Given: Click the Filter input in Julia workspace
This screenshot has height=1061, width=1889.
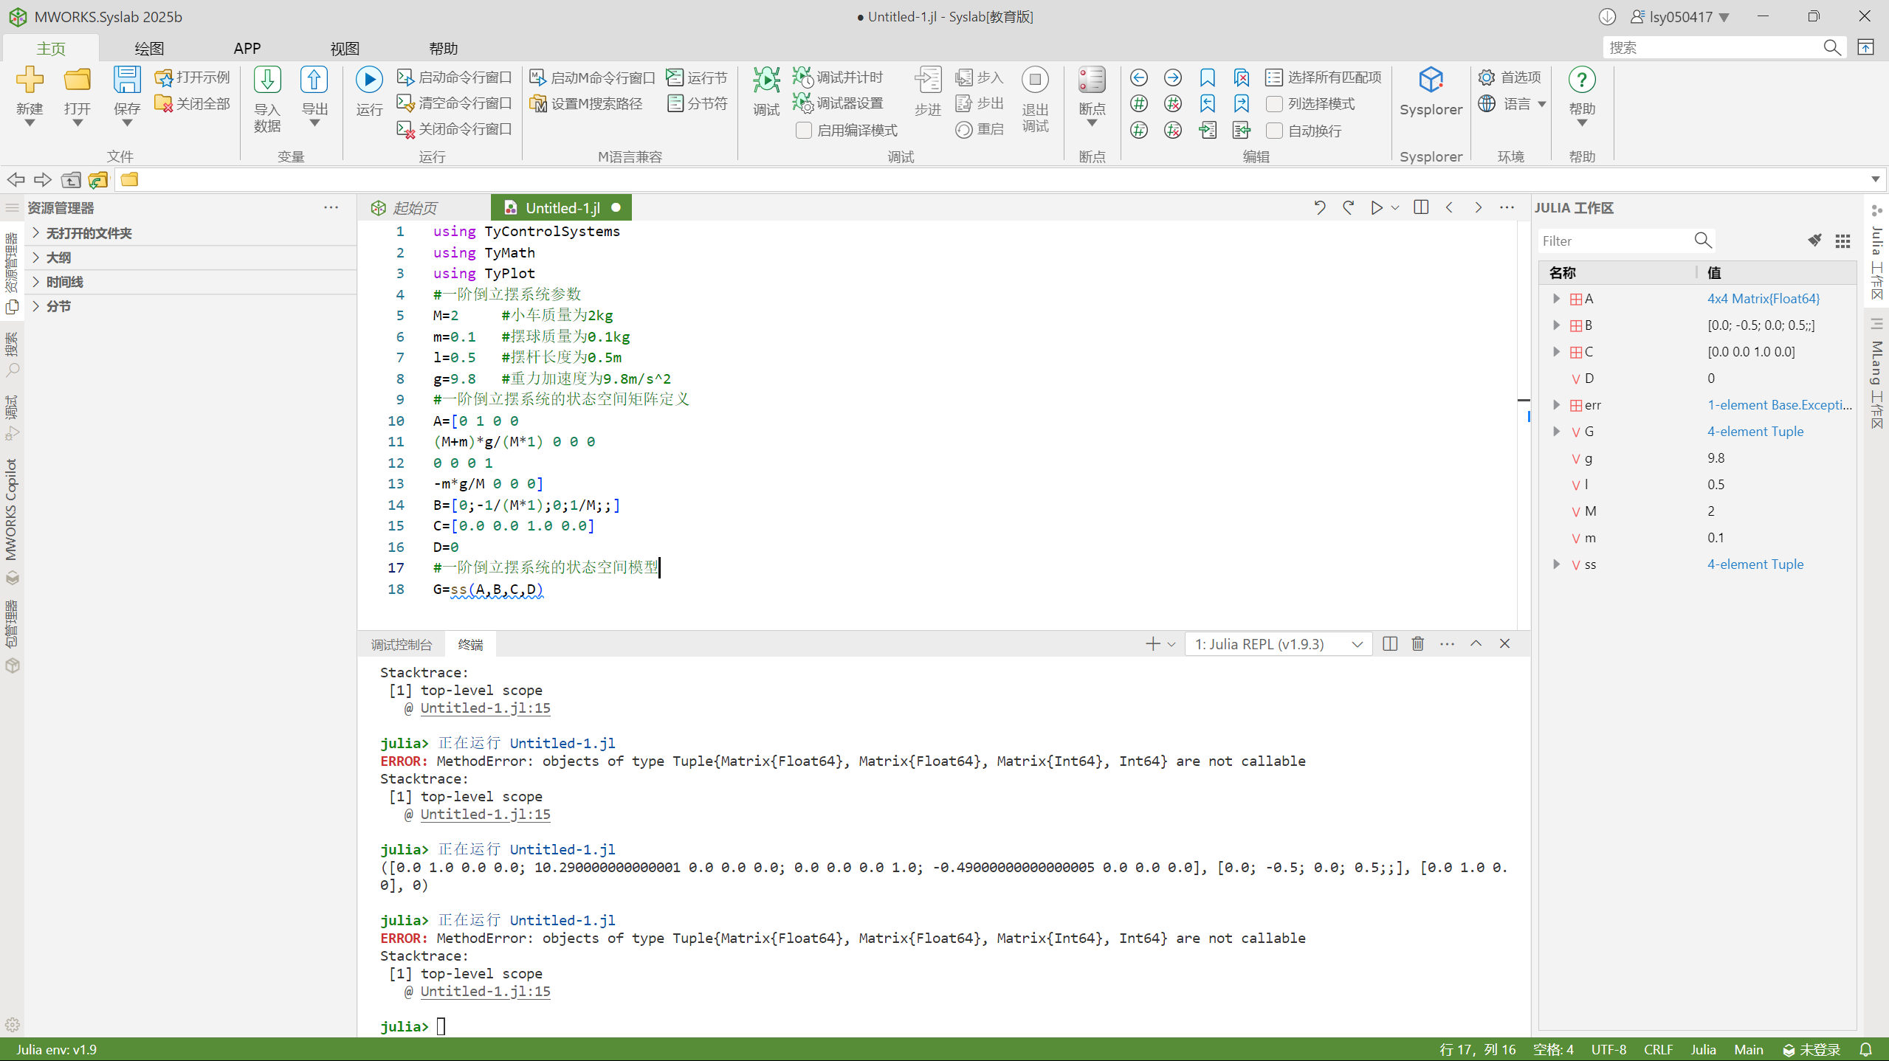Looking at the screenshot, I should (1615, 241).
